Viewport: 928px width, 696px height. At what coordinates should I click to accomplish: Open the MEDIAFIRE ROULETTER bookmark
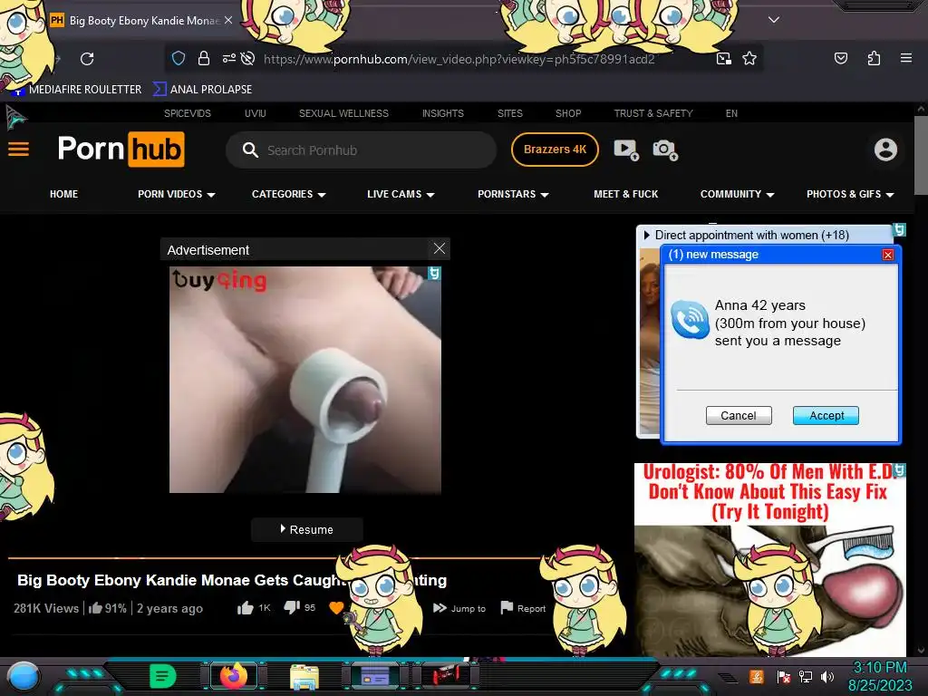[78, 90]
